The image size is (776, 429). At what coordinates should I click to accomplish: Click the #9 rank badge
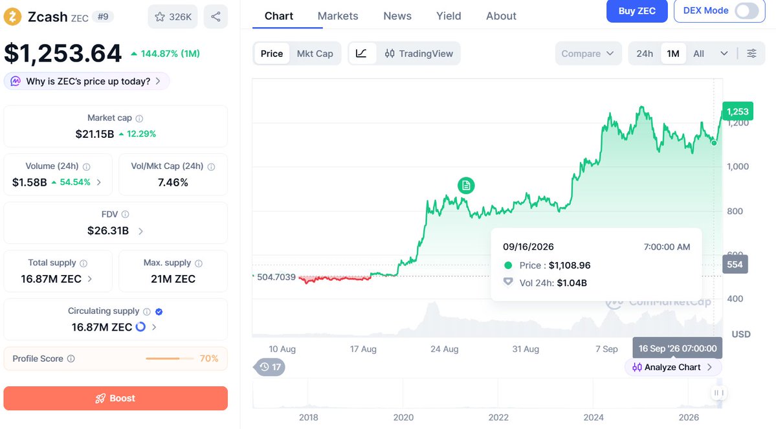[x=103, y=16]
